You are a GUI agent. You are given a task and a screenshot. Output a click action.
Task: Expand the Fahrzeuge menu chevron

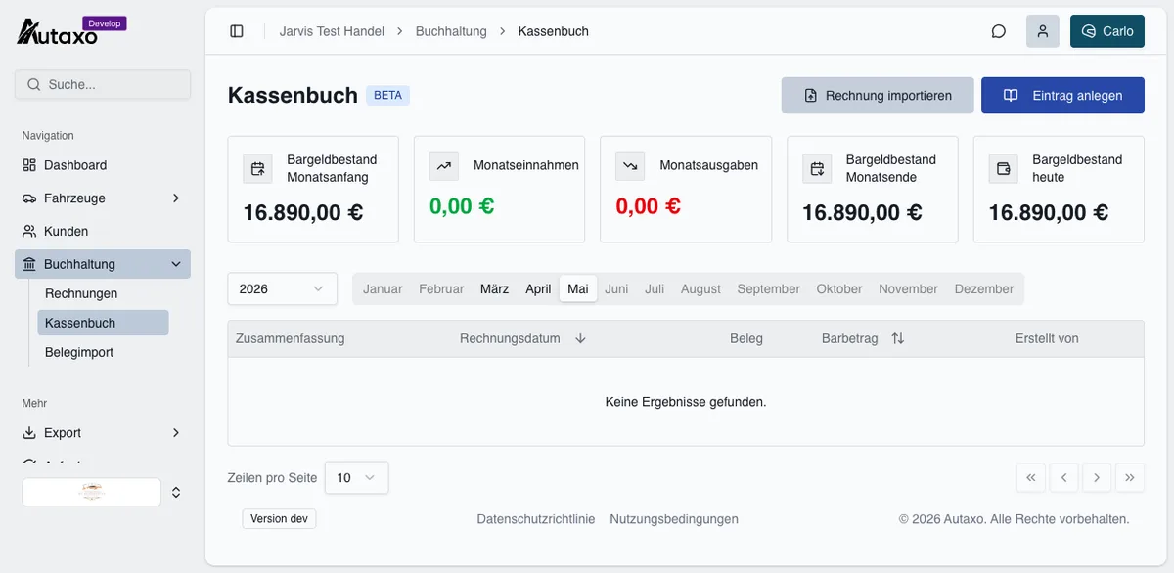tap(176, 198)
